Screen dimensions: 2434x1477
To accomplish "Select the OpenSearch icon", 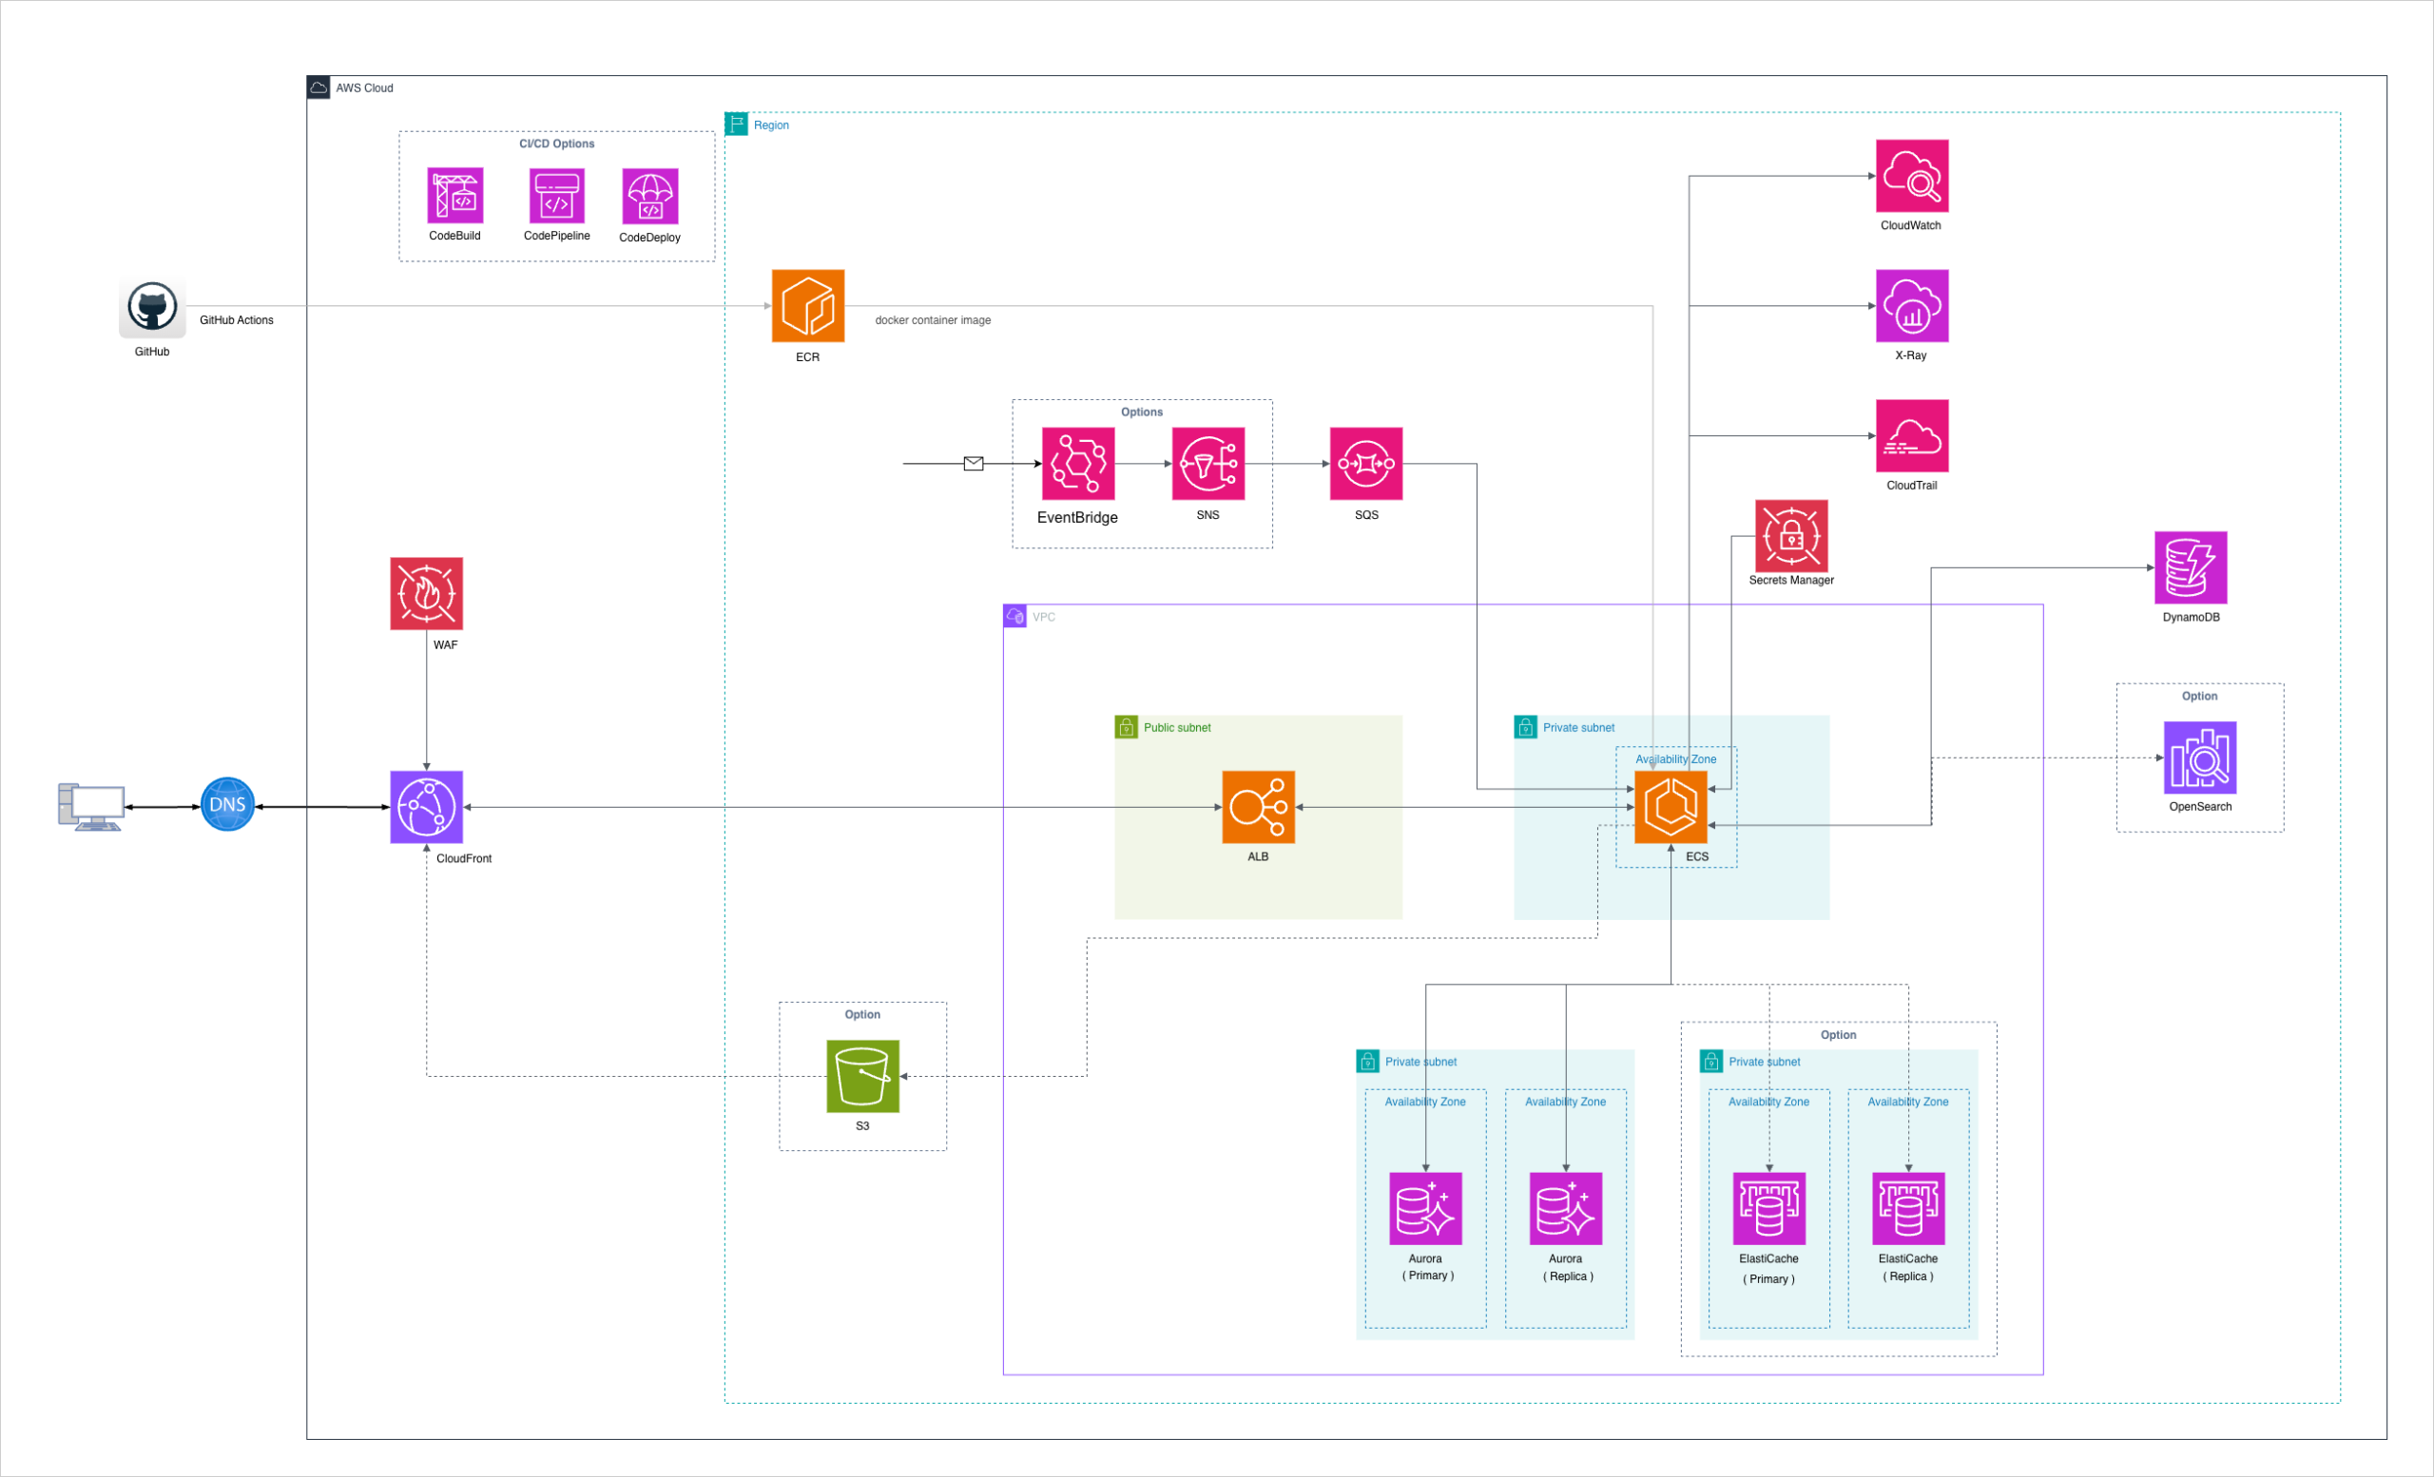I will click(2199, 758).
